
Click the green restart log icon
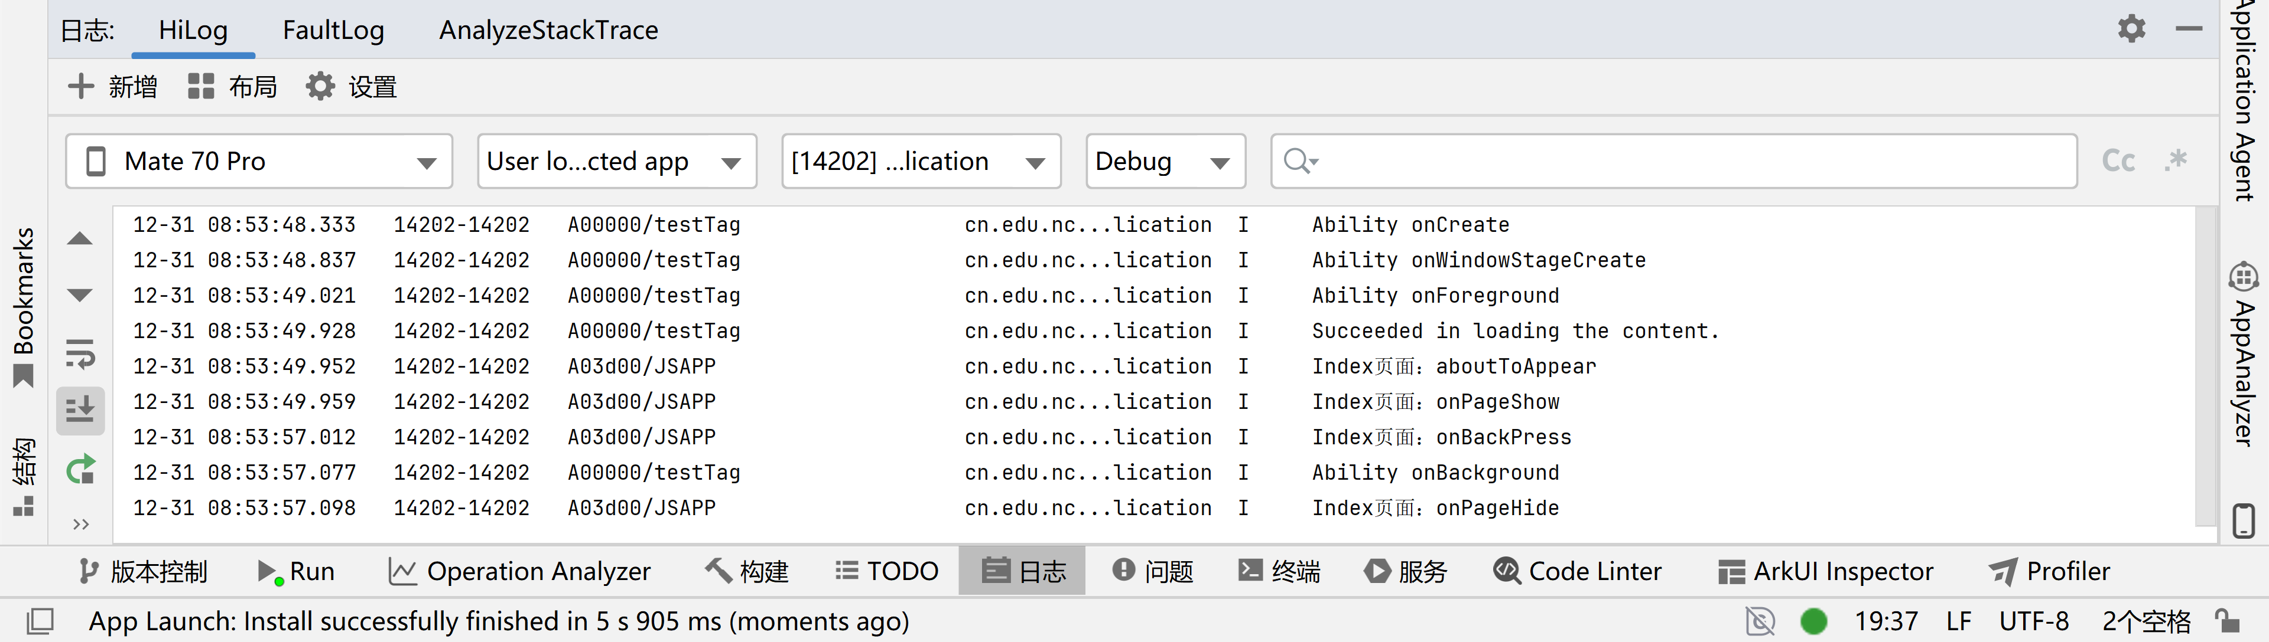79,470
